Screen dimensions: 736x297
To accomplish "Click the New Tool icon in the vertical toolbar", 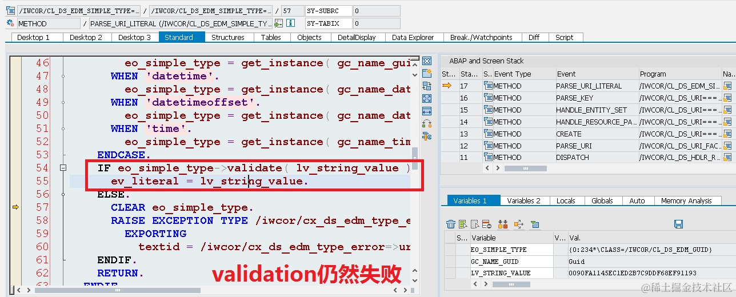I will [427, 74].
